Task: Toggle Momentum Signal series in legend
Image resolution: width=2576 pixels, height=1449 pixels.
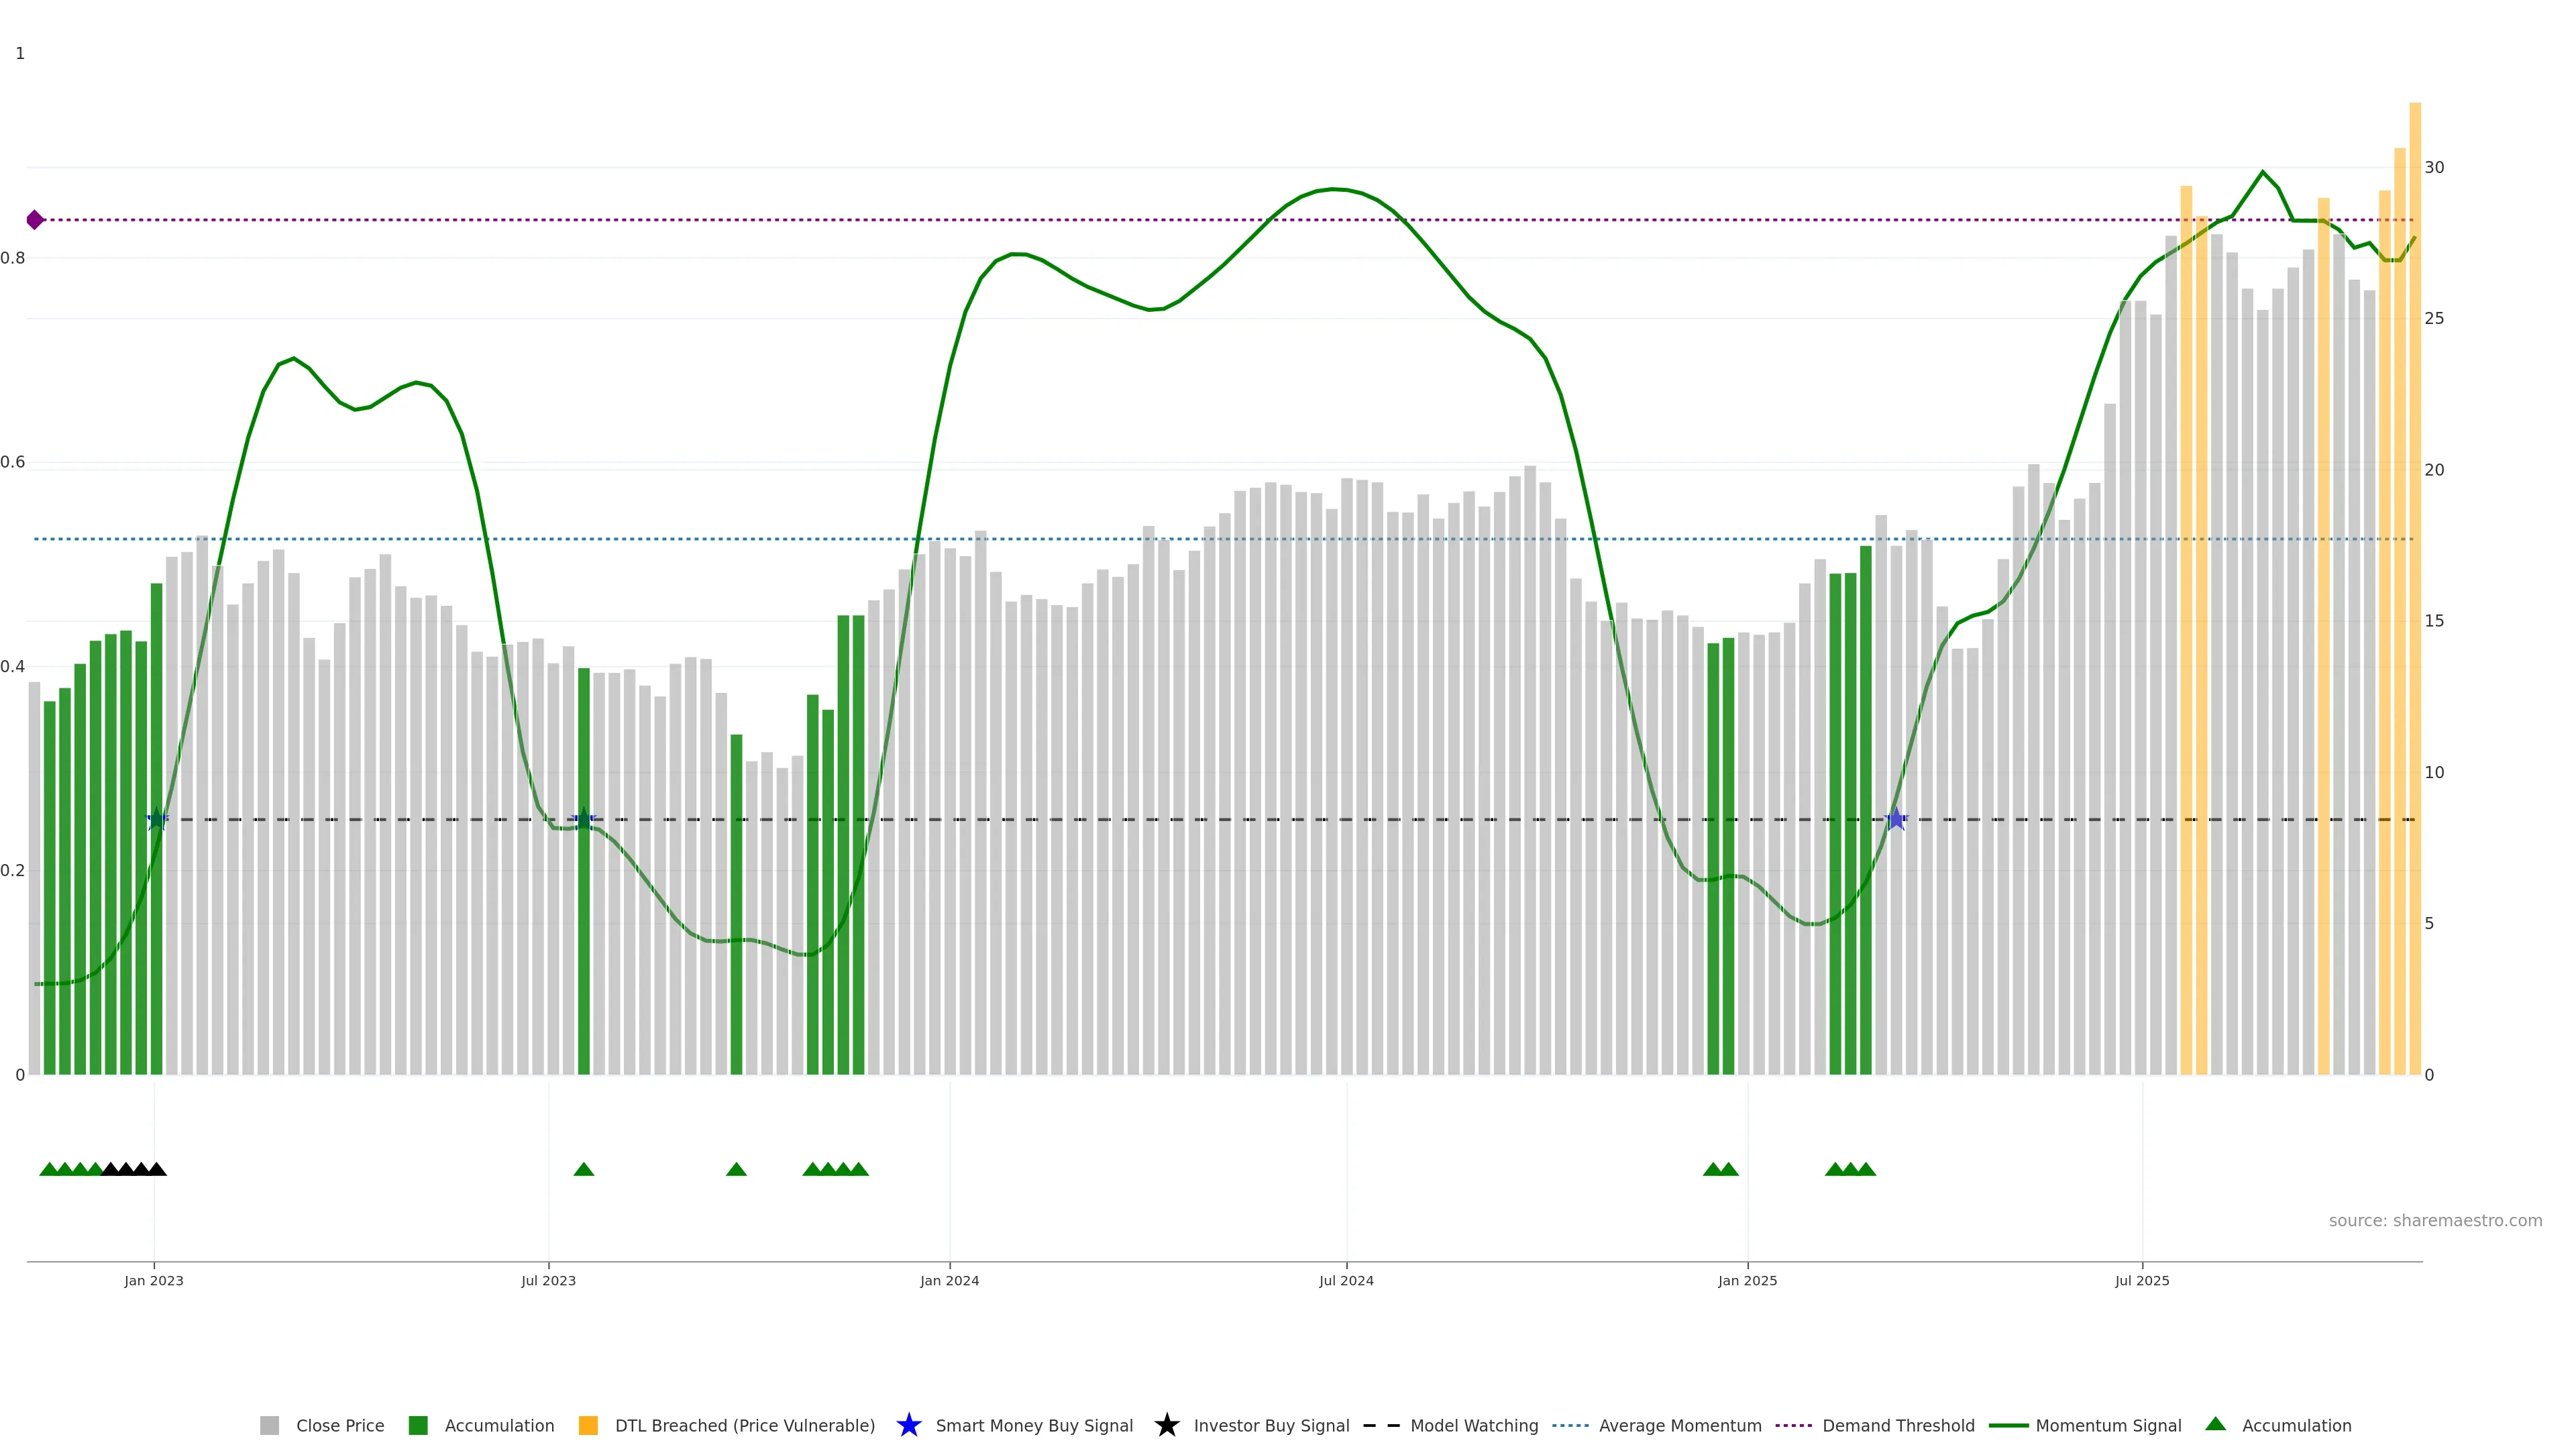Action: 2108,1426
